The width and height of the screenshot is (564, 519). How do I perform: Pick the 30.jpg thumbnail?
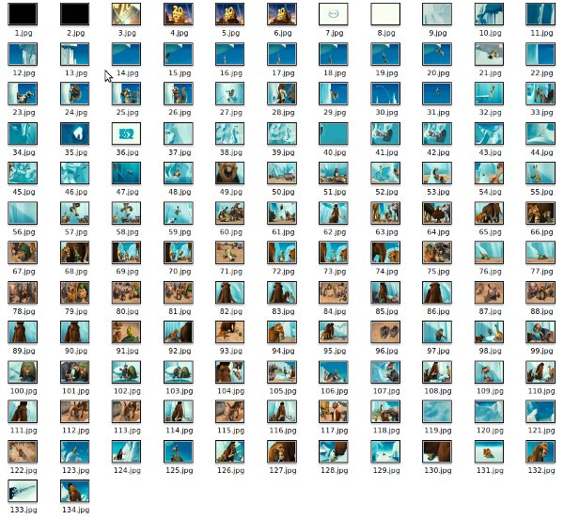[x=385, y=94]
